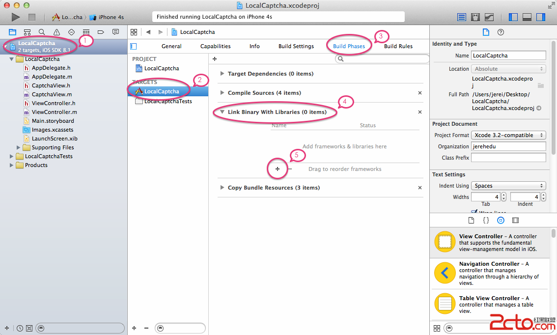Screen dimensions: 557x335
Task: Select the LocalCaptchaTests target
Action: [167, 101]
